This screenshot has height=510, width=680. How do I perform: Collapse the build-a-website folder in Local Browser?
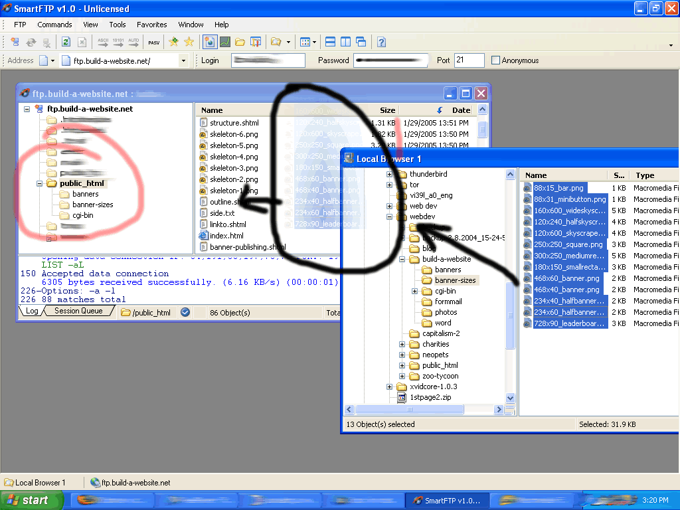click(402, 260)
